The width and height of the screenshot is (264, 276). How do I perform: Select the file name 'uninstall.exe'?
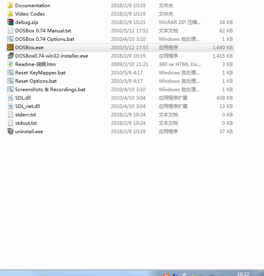click(x=29, y=132)
